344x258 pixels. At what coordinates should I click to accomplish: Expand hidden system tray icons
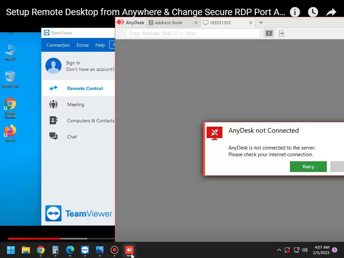coord(279,250)
